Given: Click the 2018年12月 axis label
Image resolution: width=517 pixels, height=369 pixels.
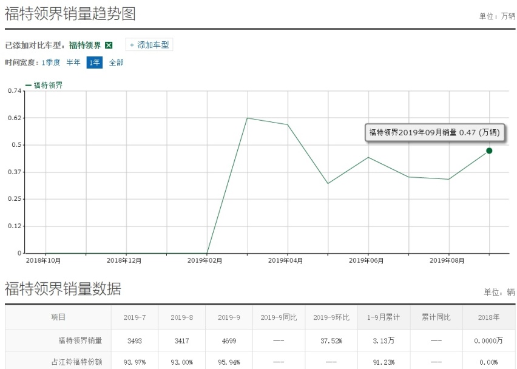Looking at the screenshot, I should click(124, 260).
